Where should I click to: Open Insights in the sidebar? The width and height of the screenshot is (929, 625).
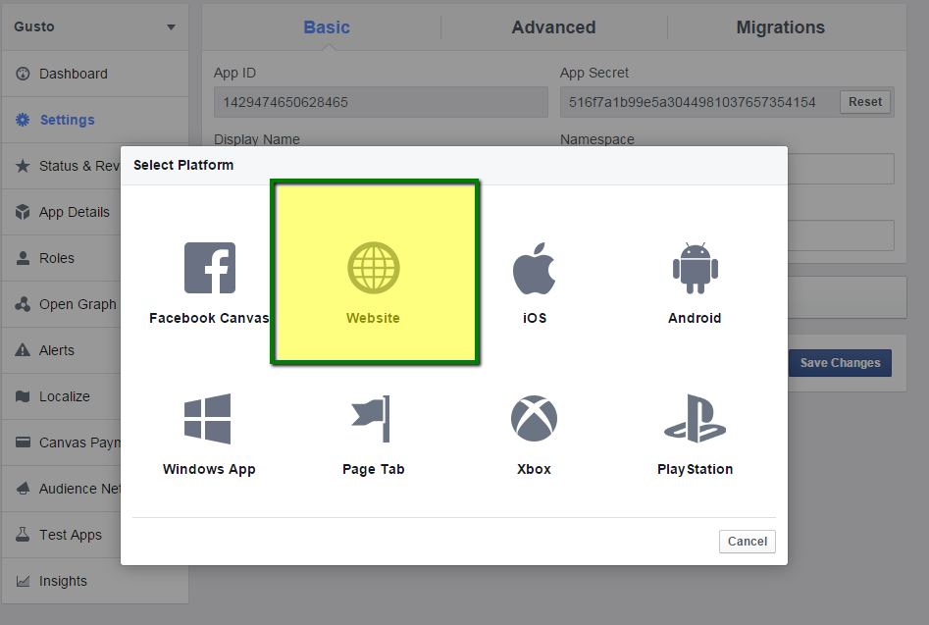pos(95,581)
